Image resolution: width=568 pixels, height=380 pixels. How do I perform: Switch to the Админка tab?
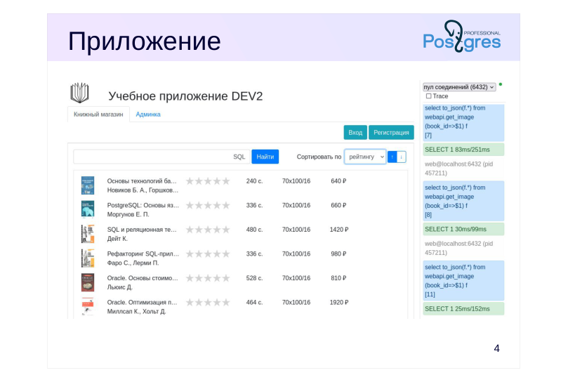pos(148,114)
